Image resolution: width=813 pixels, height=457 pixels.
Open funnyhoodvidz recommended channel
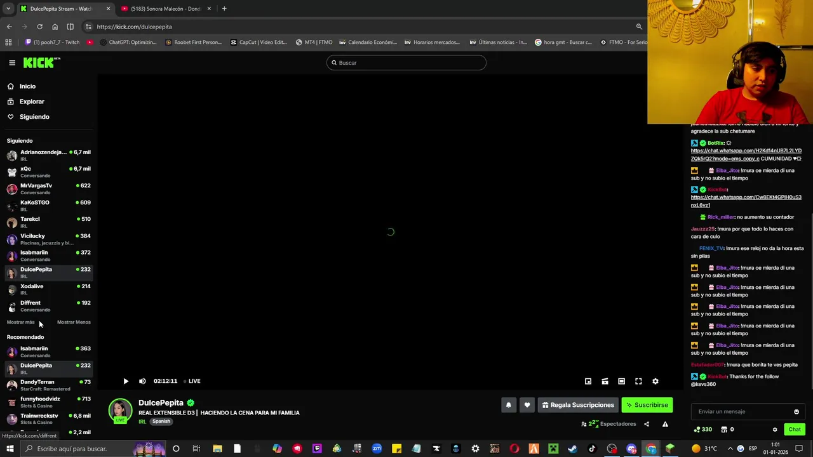[x=48, y=402]
